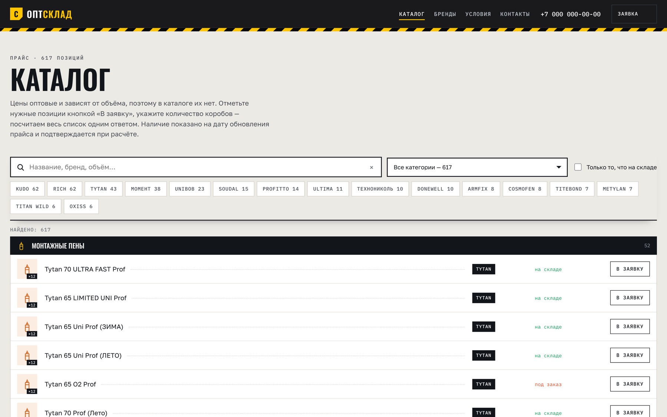Click the foam can icon in Монтажные пены header
The height and width of the screenshot is (417, 667).
[21, 246]
